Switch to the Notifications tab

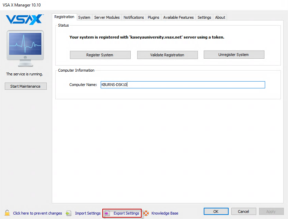133,17
